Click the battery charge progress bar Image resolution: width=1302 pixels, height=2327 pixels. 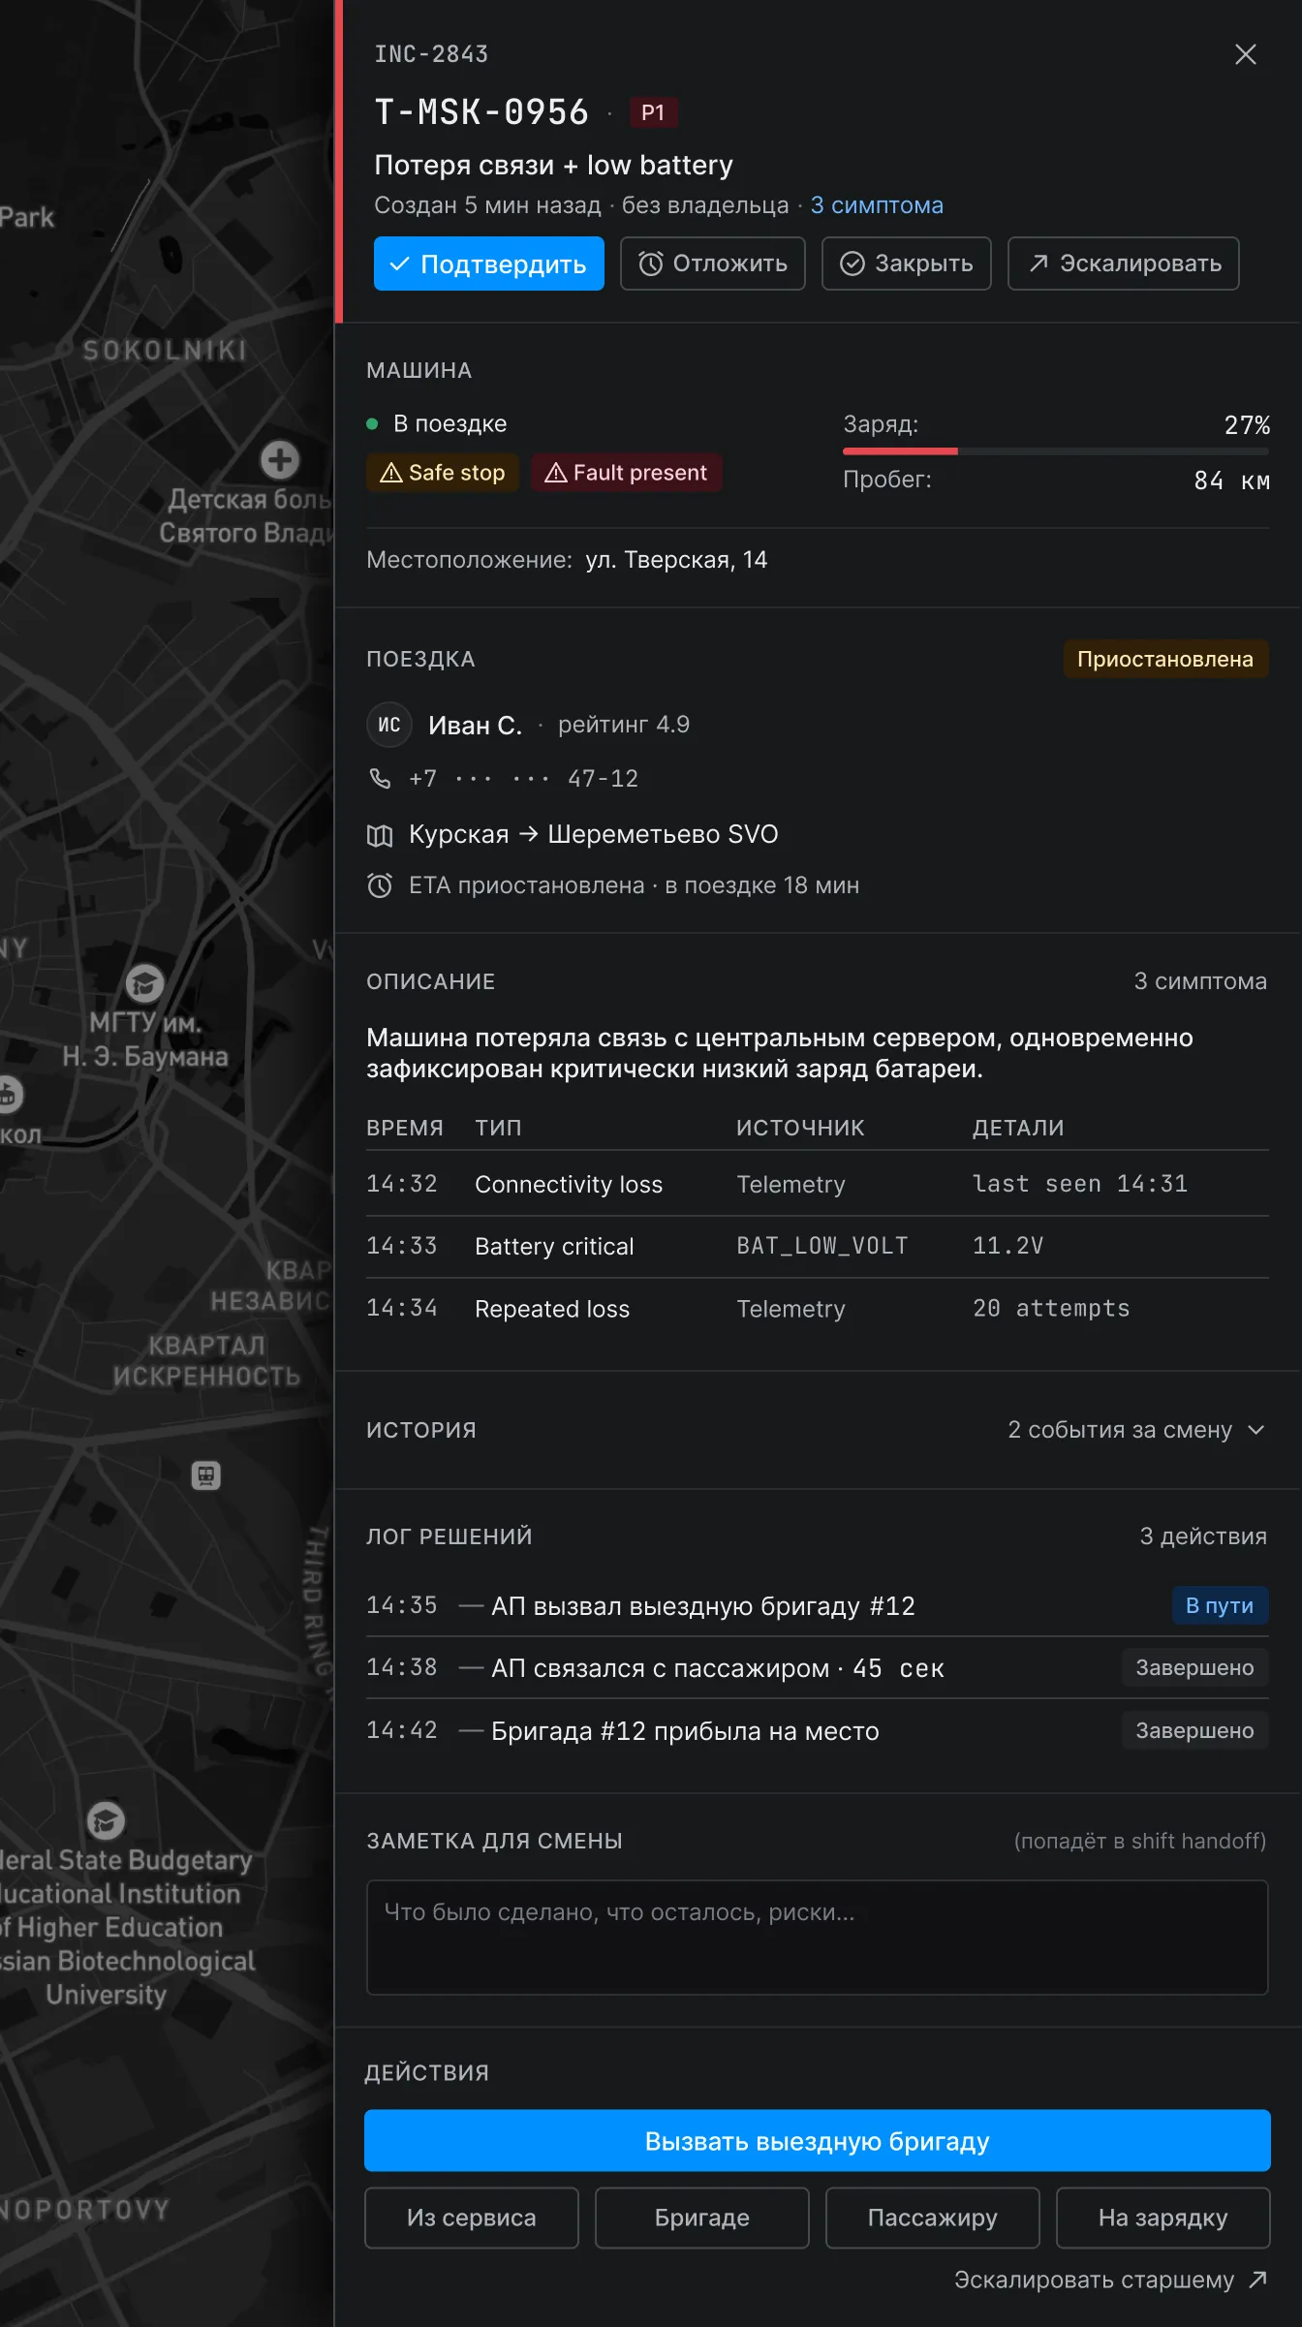pyautogui.click(x=1056, y=450)
